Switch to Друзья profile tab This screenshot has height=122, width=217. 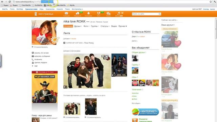pos(78,26)
